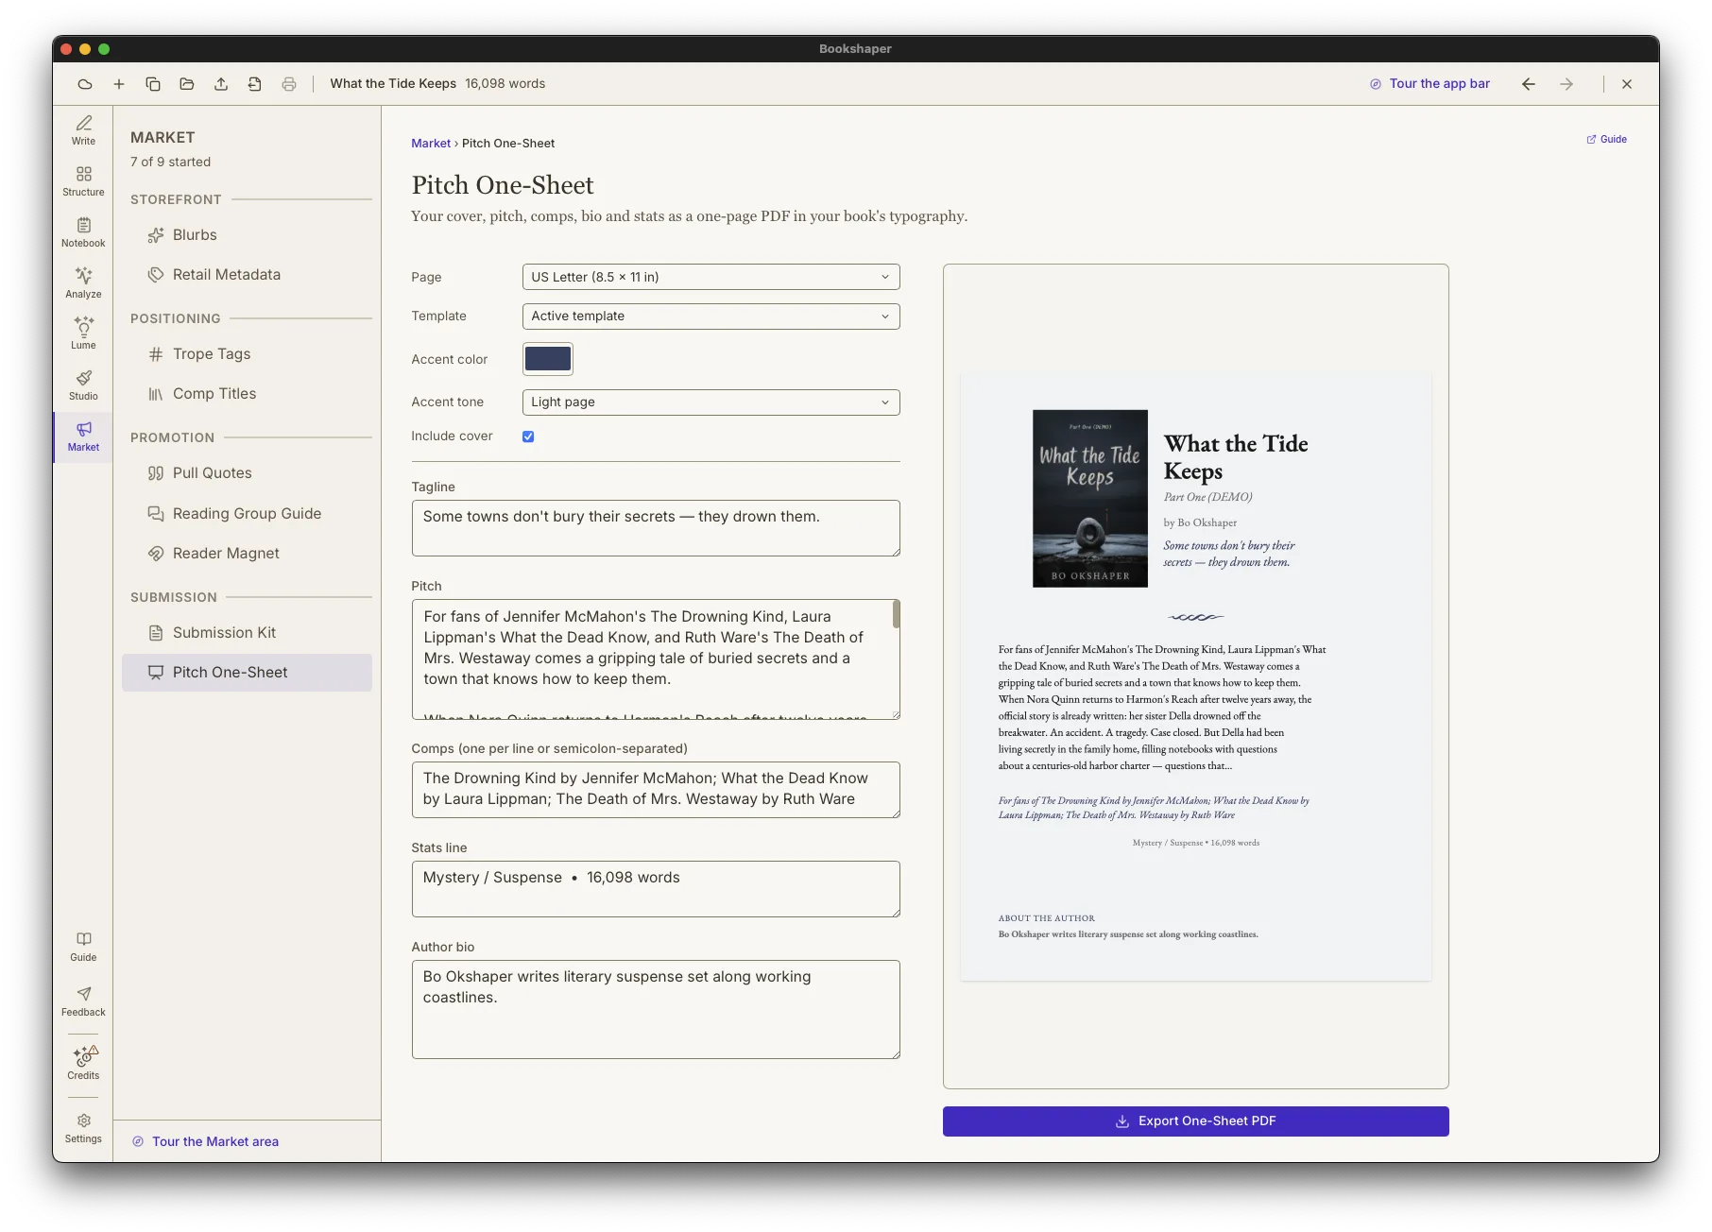Image resolution: width=1712 pixels, height=1232 pixels.
Task: Click the book cover thumbnail in the preview
Action: 1090,499
